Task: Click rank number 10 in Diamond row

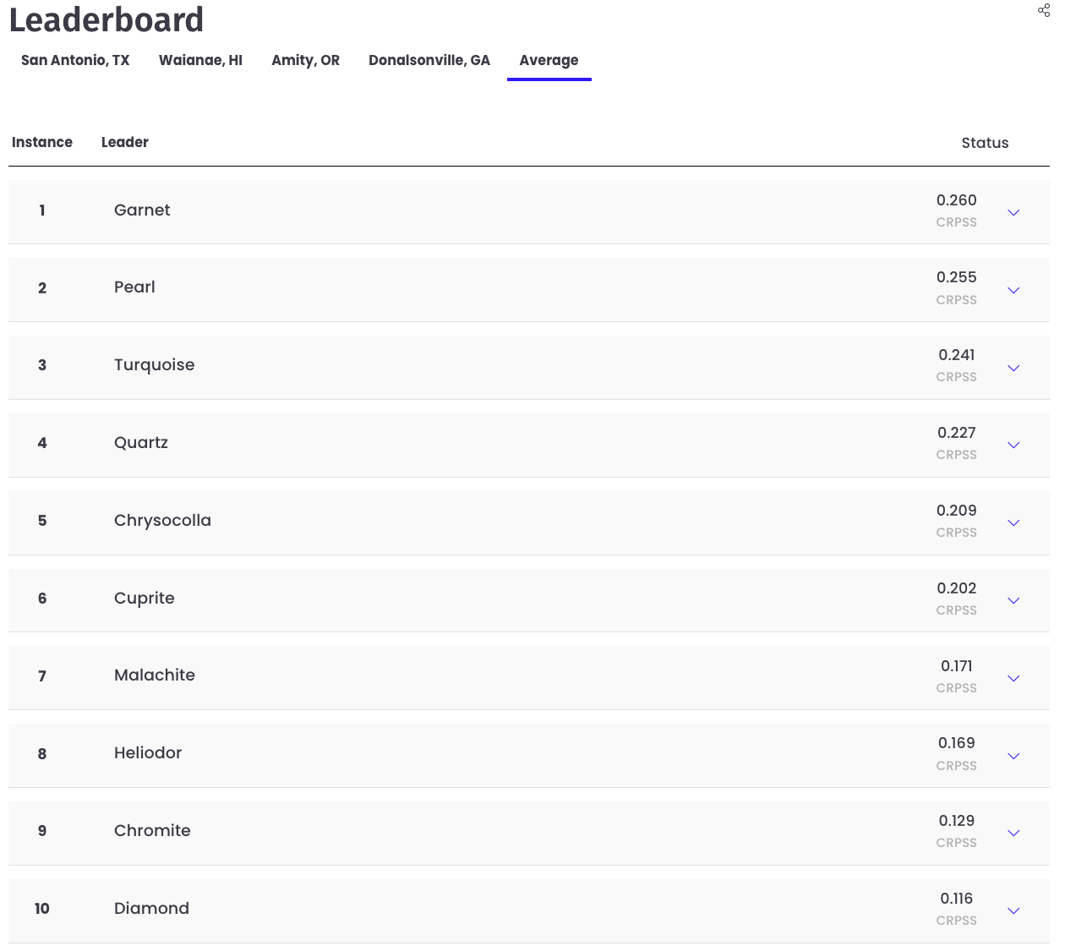Action: (42, 909)
